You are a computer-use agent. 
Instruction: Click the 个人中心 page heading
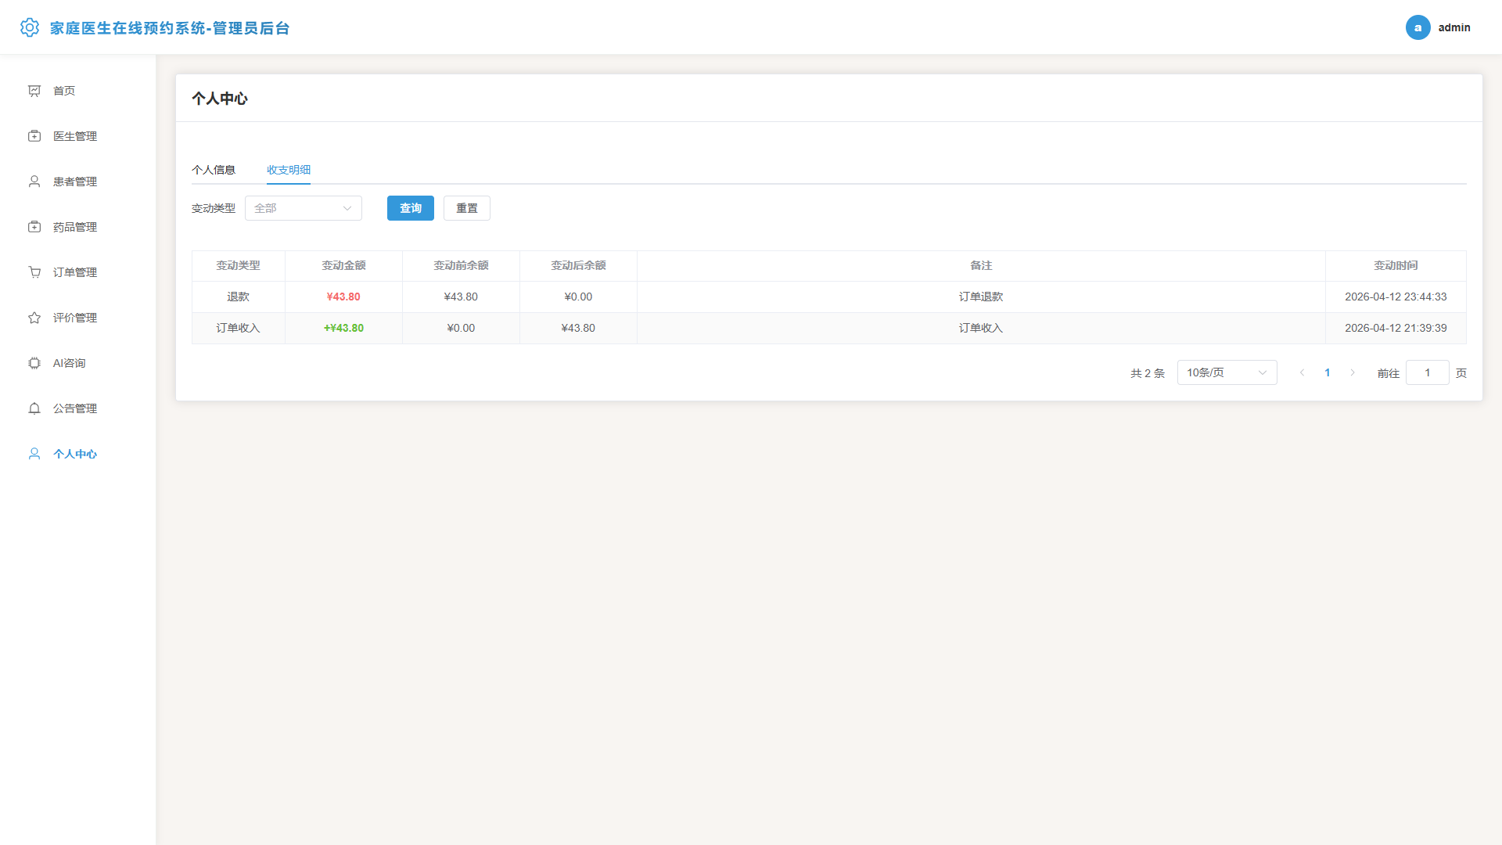pyautogui.click(x=220, y=99)
